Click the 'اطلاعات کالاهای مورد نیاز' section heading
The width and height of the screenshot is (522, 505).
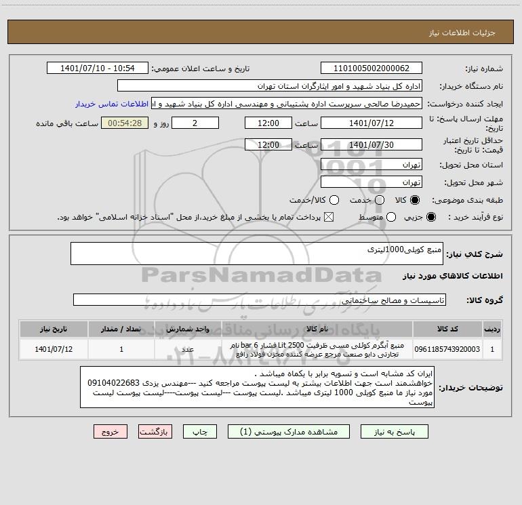pos(452,276)
